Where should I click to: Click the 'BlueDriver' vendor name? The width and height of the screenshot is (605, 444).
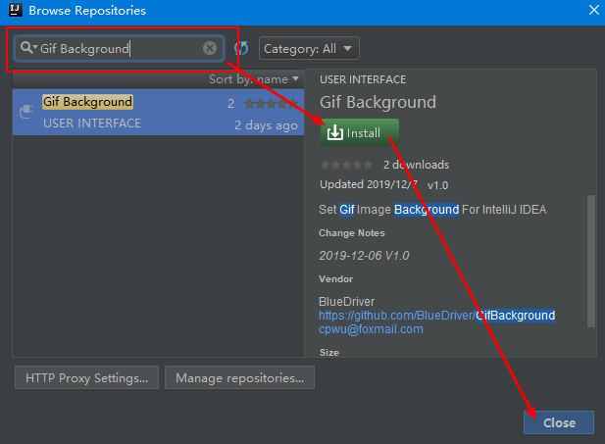(346, 301)
